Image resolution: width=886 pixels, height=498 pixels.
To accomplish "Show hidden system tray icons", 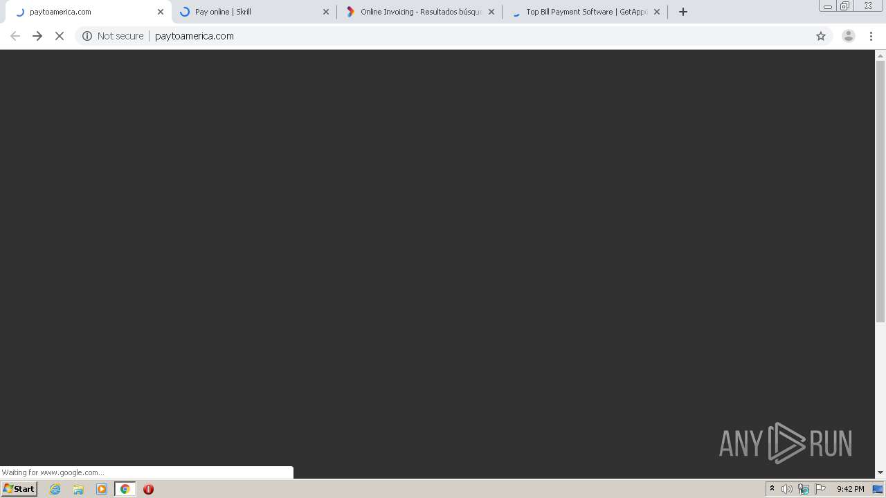I will [x=772, y=489].
